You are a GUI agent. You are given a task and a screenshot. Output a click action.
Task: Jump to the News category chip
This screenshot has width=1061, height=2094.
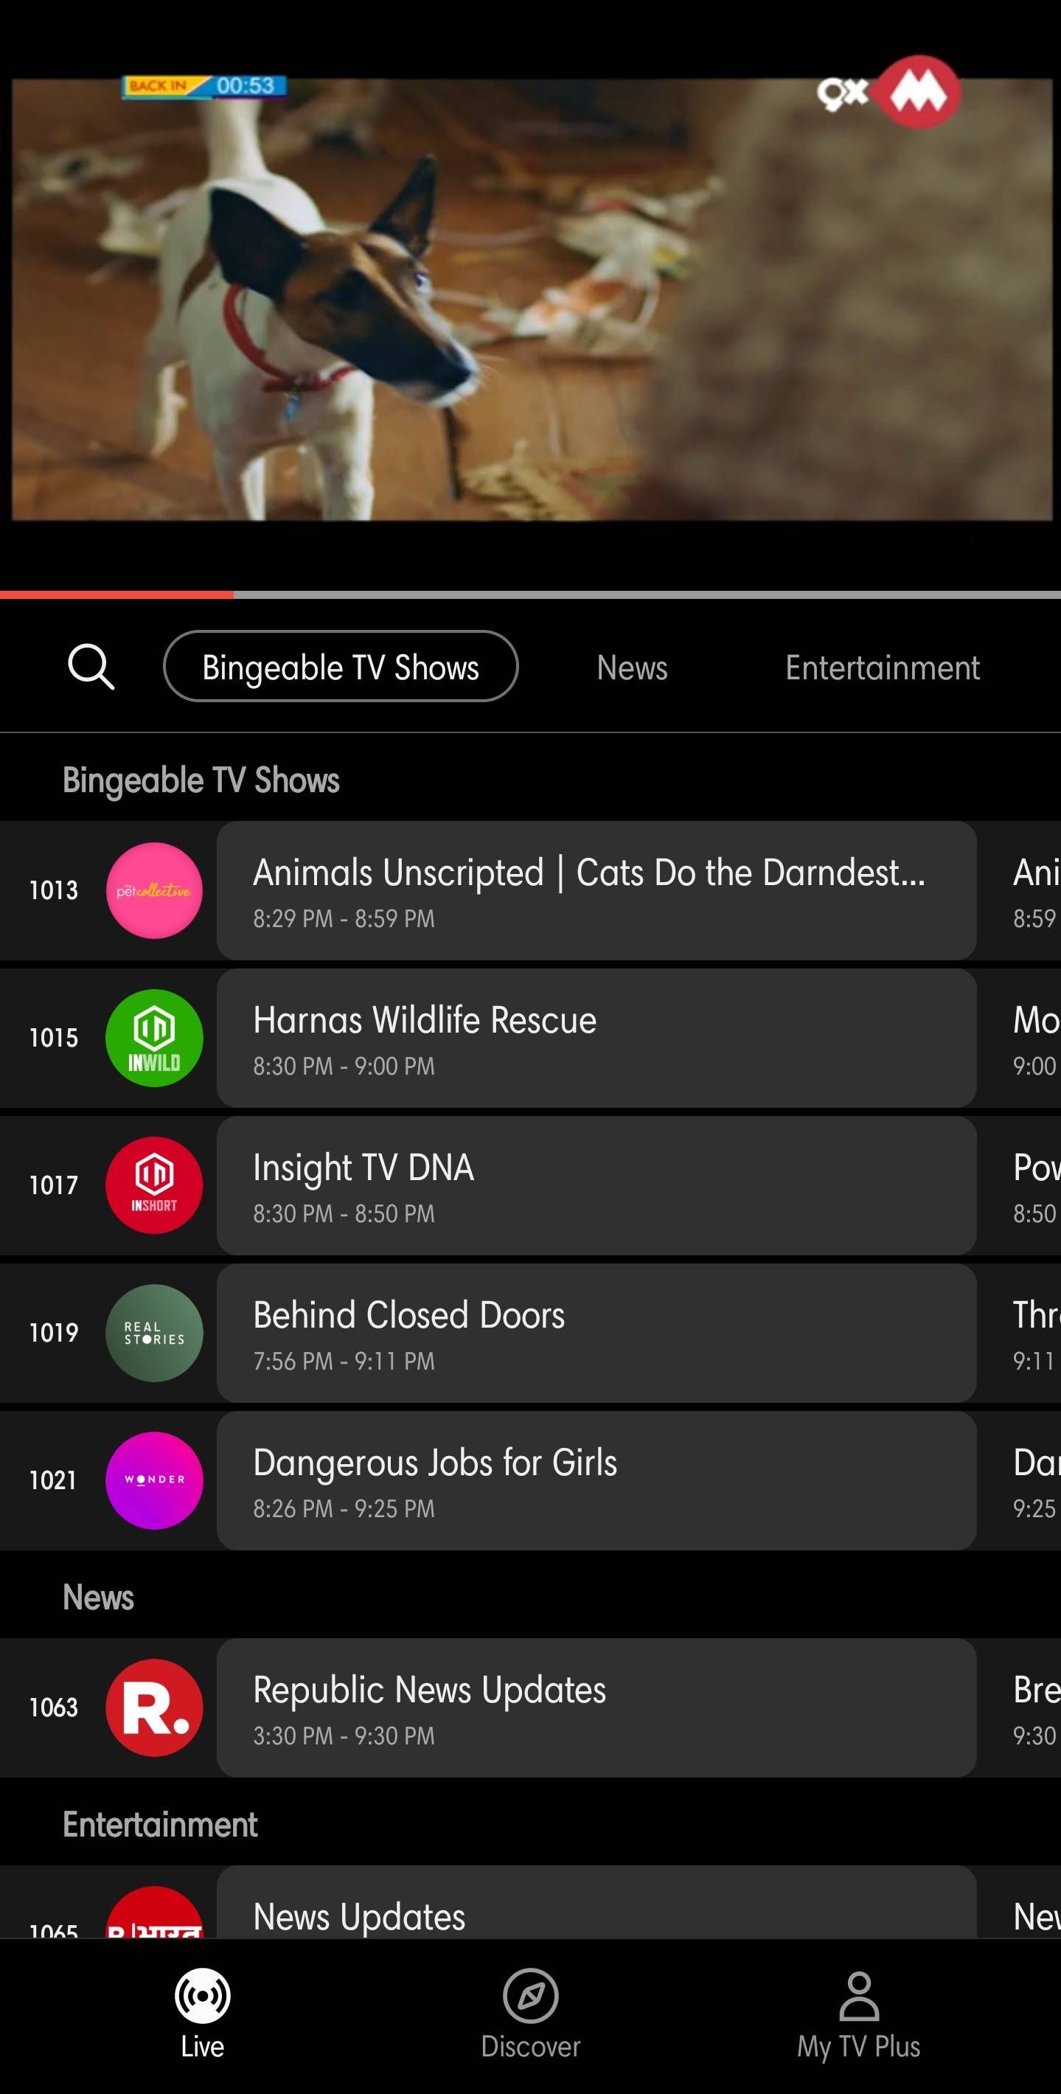pos(632,668)
